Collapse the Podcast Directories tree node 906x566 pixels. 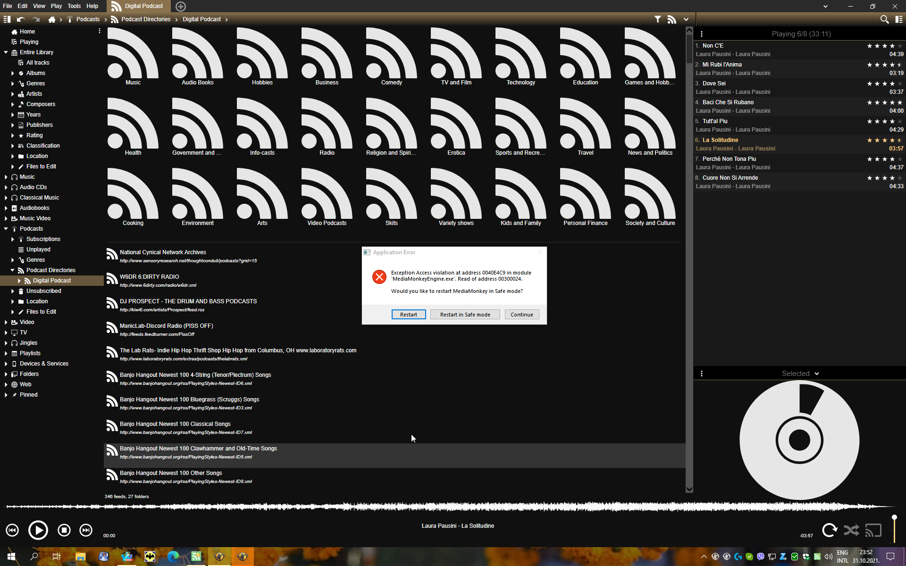click(x=13, y=270)
